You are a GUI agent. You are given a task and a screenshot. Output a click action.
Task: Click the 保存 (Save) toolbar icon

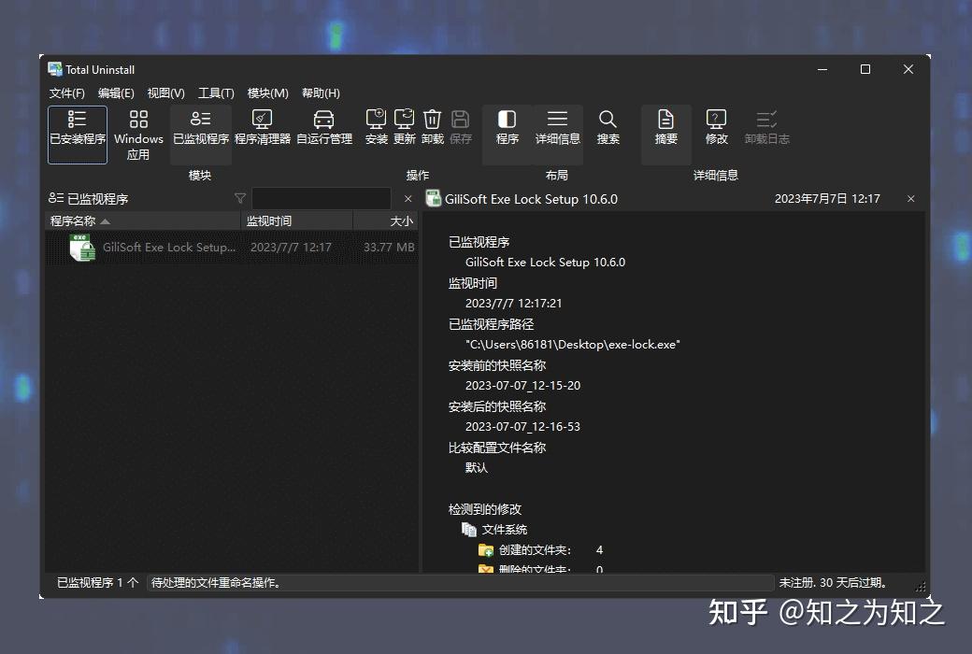pos(459,128)
